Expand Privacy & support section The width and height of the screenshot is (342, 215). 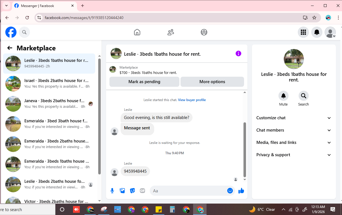click(294, 155)
